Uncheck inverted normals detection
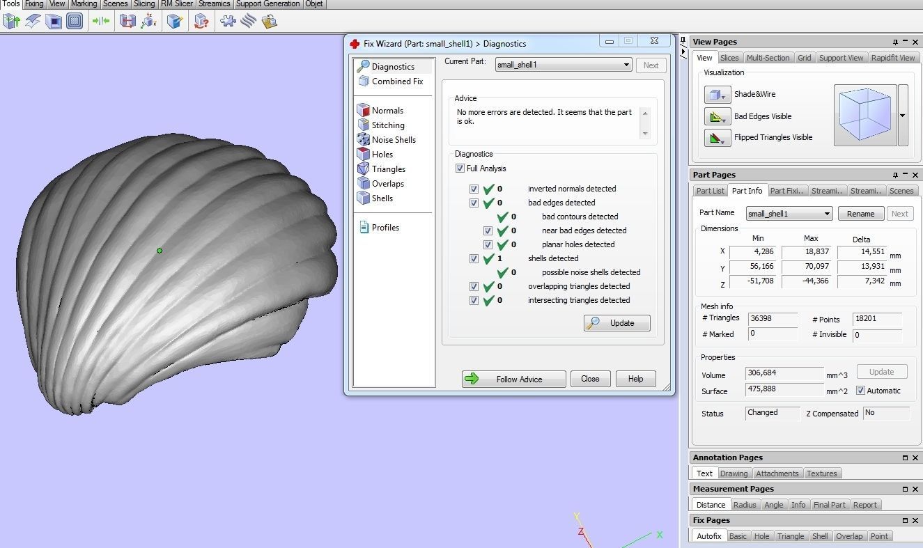 pyautogui.click(x=474, y=189)
